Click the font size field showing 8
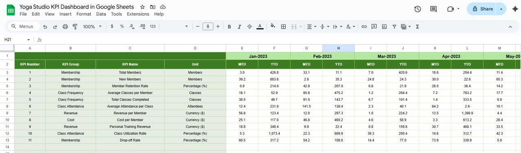521x153 pixels. click(x=208, y=26)
